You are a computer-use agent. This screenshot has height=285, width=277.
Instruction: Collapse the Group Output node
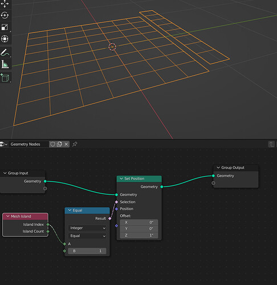click(218, 168)
